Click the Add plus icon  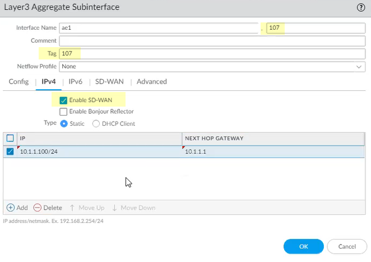click(x=11, y=208)
